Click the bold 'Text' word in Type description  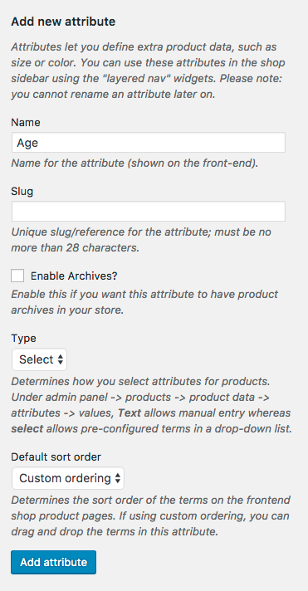(x=130, y=413)
